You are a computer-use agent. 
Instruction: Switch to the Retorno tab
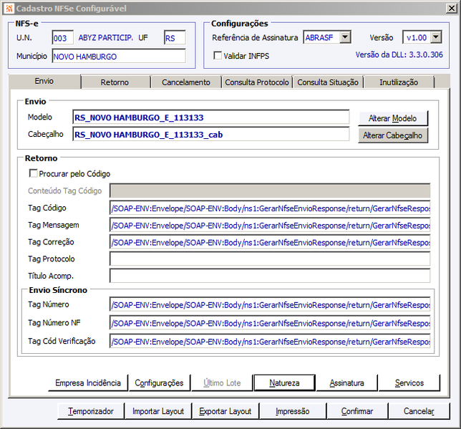115,82
